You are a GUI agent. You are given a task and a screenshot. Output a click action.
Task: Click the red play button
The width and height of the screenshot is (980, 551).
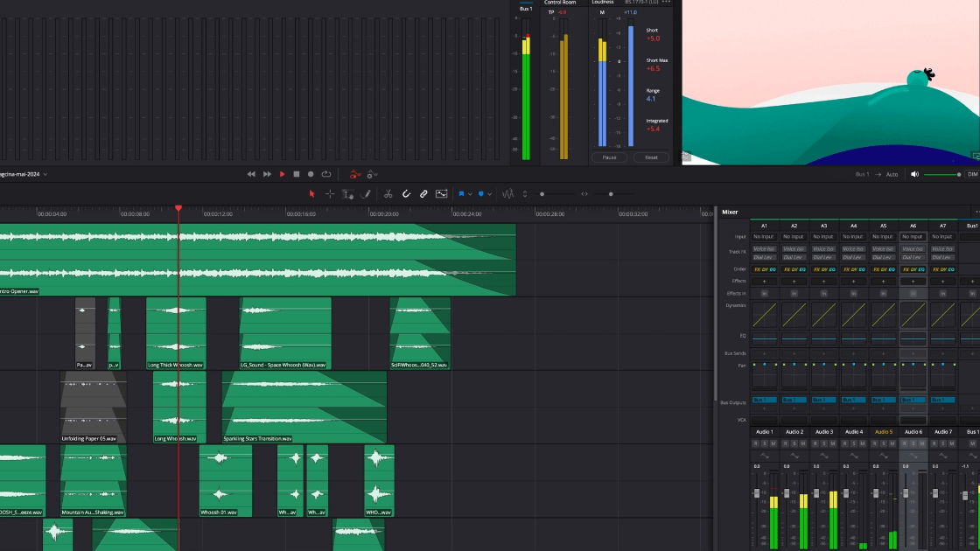[282, 174]
